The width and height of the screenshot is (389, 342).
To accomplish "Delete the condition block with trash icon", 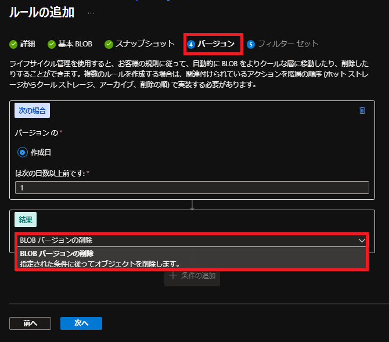I will pyautogui.click(x=362, y=110).
